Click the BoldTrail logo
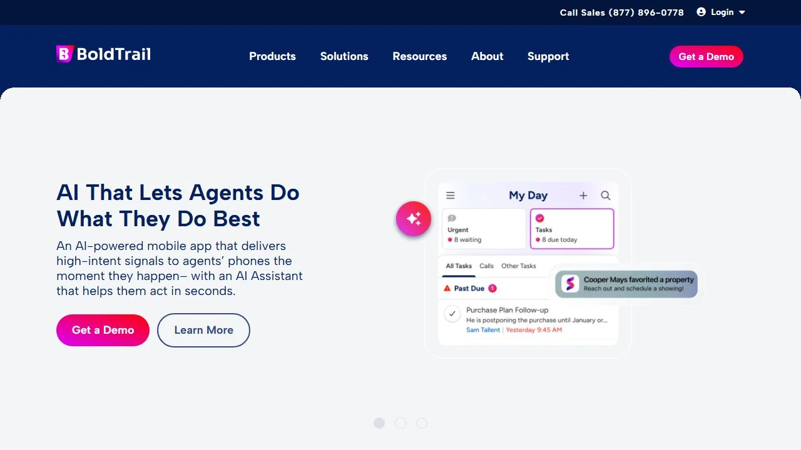This screenshot has width=801, height=450. [103, 54]
